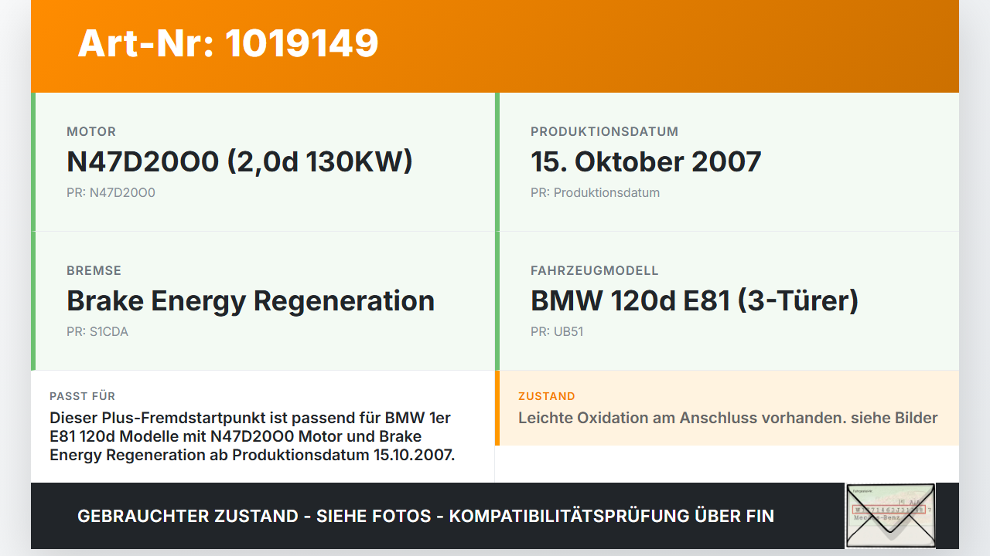Click the Plus-Fremdstartpunkt compatibility description

[252, 436]
